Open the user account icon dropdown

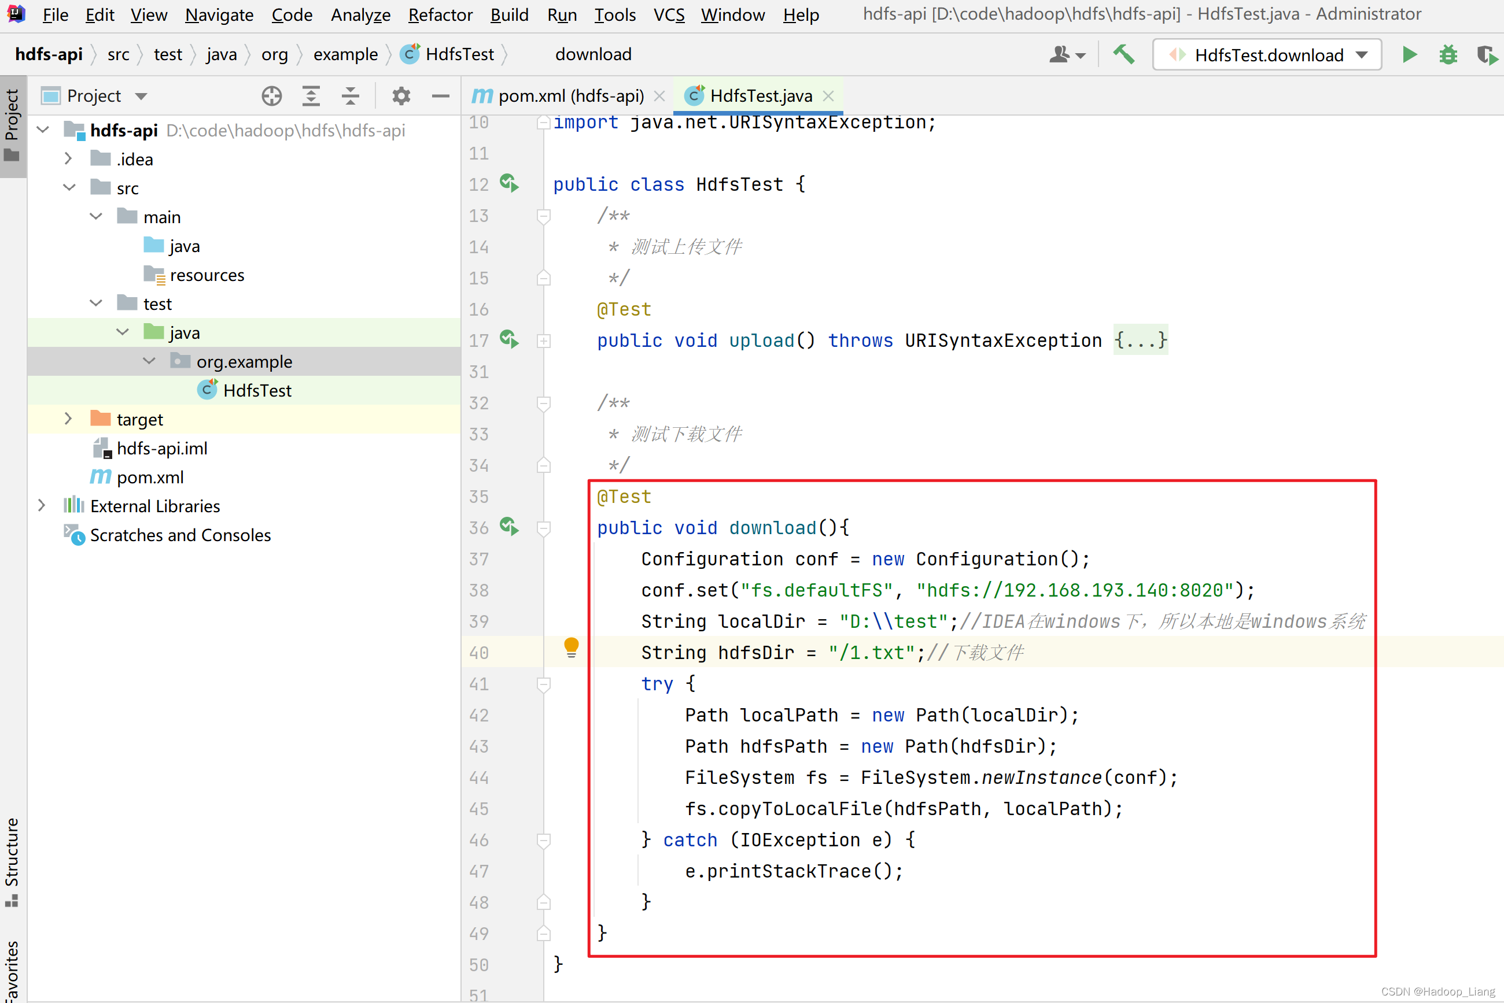(1067, 55)
